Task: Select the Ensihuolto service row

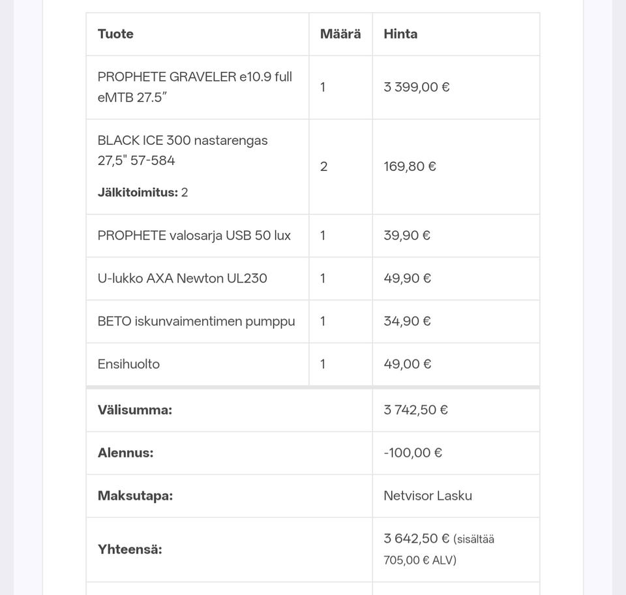Action: 128,364
